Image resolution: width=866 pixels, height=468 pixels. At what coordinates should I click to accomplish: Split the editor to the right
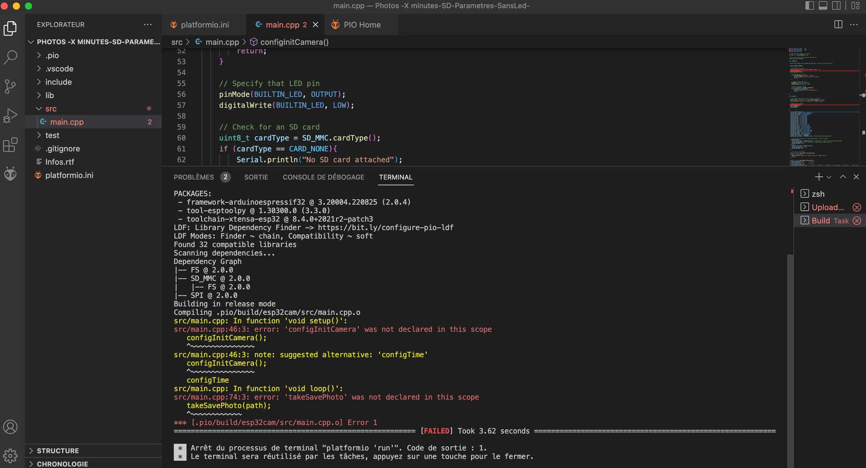tap(838, 24)
